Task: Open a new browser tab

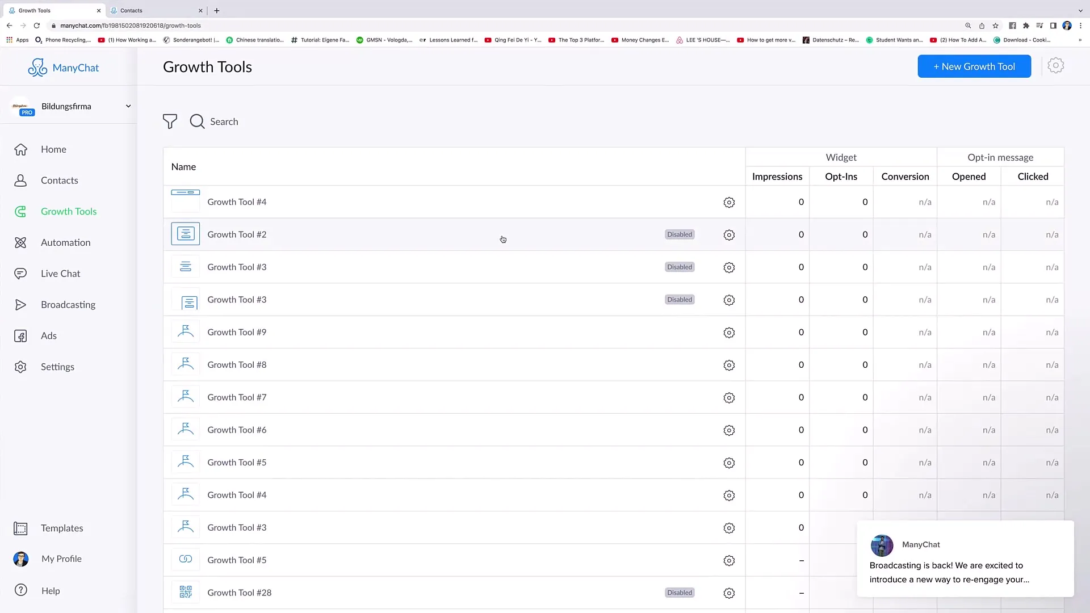Action: [217, 10]
